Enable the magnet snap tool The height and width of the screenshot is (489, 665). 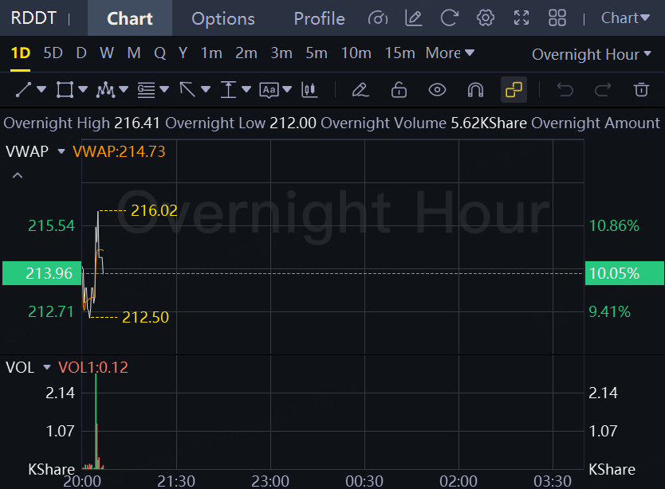(x=475, y=90)
